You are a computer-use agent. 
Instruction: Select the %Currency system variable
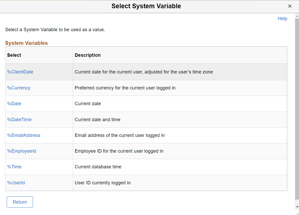click(19, 88)
